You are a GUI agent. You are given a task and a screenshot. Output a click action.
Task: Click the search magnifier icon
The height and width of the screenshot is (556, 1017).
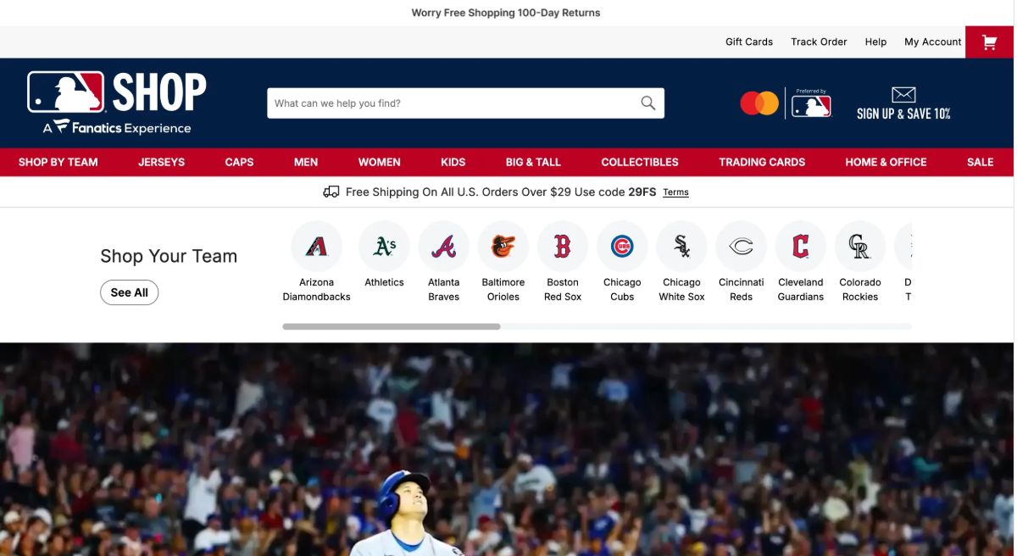(x=648, y=103)
